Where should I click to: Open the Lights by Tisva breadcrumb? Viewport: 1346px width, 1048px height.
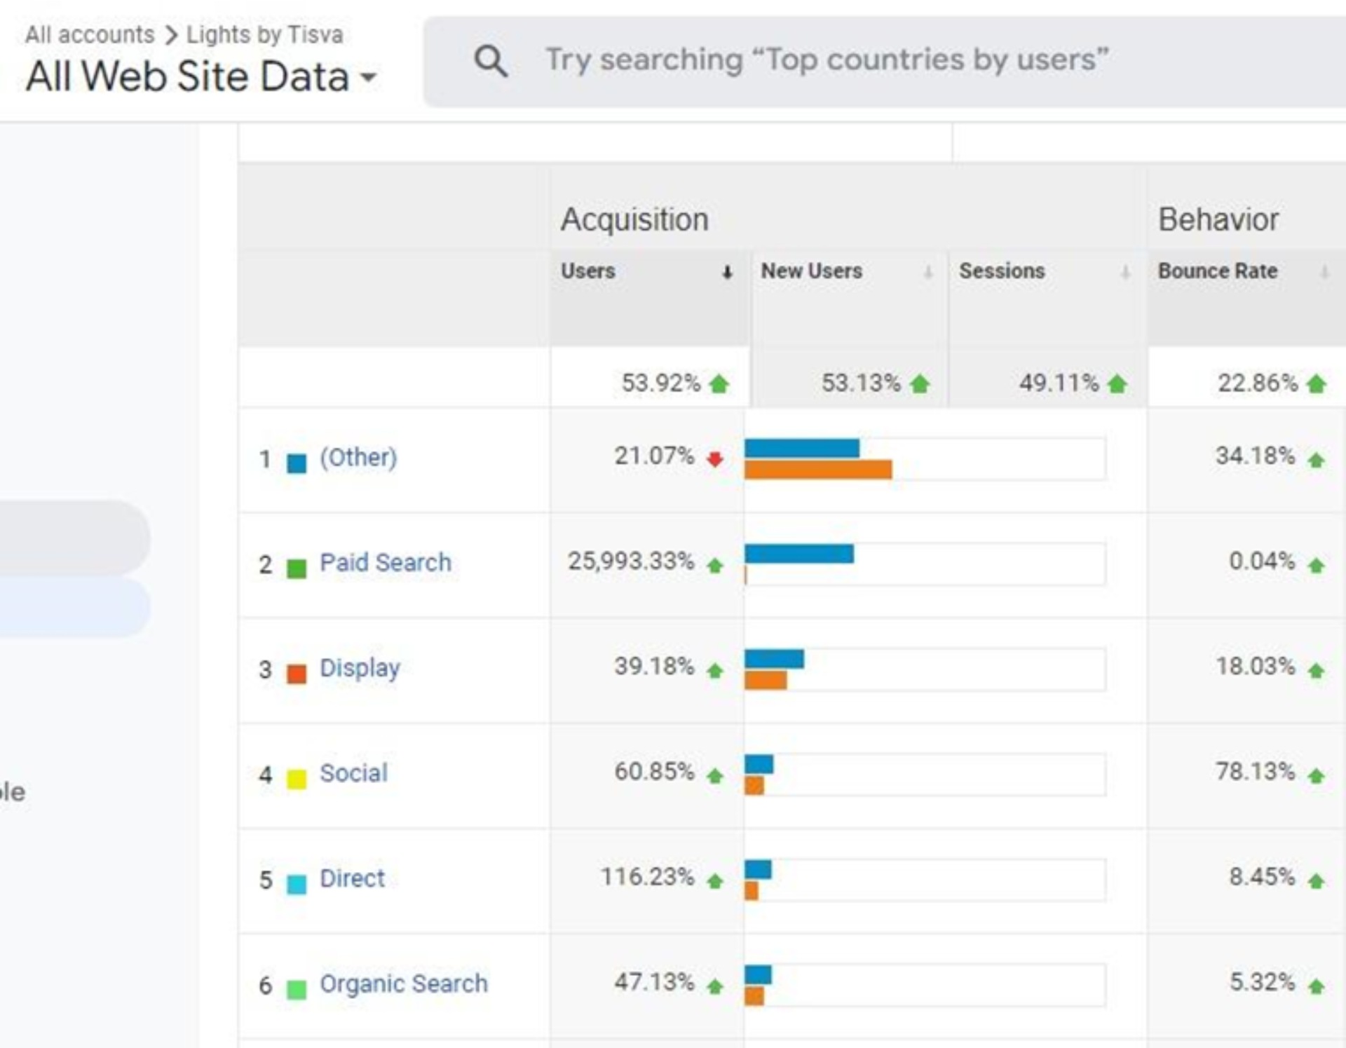pos(264,34)
